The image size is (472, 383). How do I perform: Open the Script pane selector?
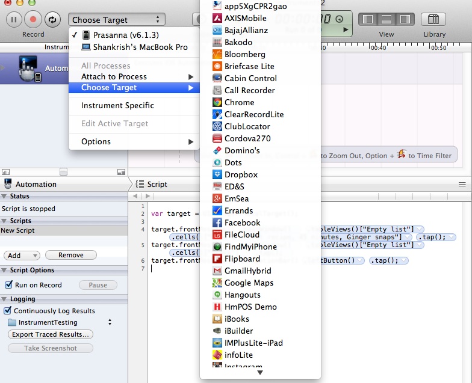151,184
